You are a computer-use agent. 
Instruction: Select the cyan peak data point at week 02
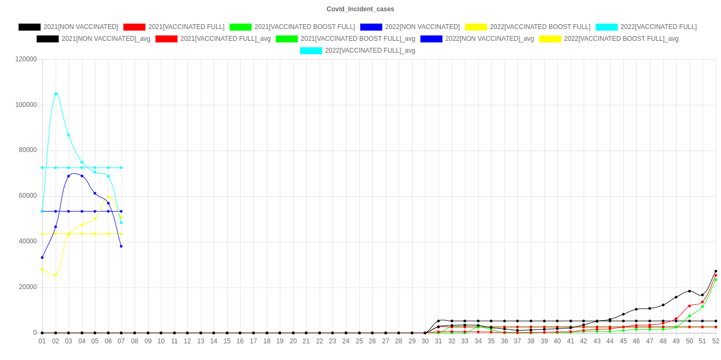pyautogui.click(x=55, y=93)
